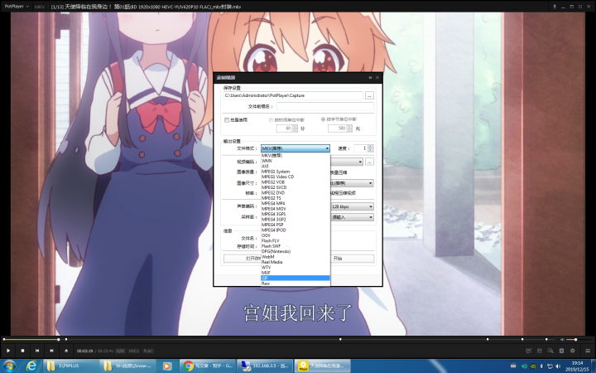
Task: Click the network tray icon
Action: pos(550,366)
